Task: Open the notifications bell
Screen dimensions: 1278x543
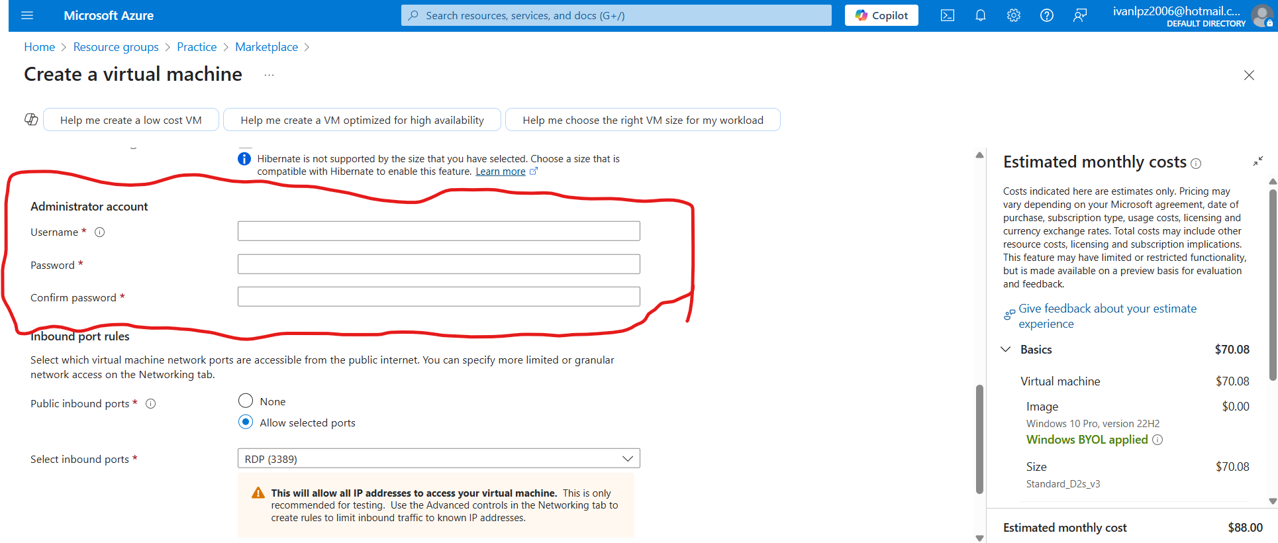Action: click(981, 15)
